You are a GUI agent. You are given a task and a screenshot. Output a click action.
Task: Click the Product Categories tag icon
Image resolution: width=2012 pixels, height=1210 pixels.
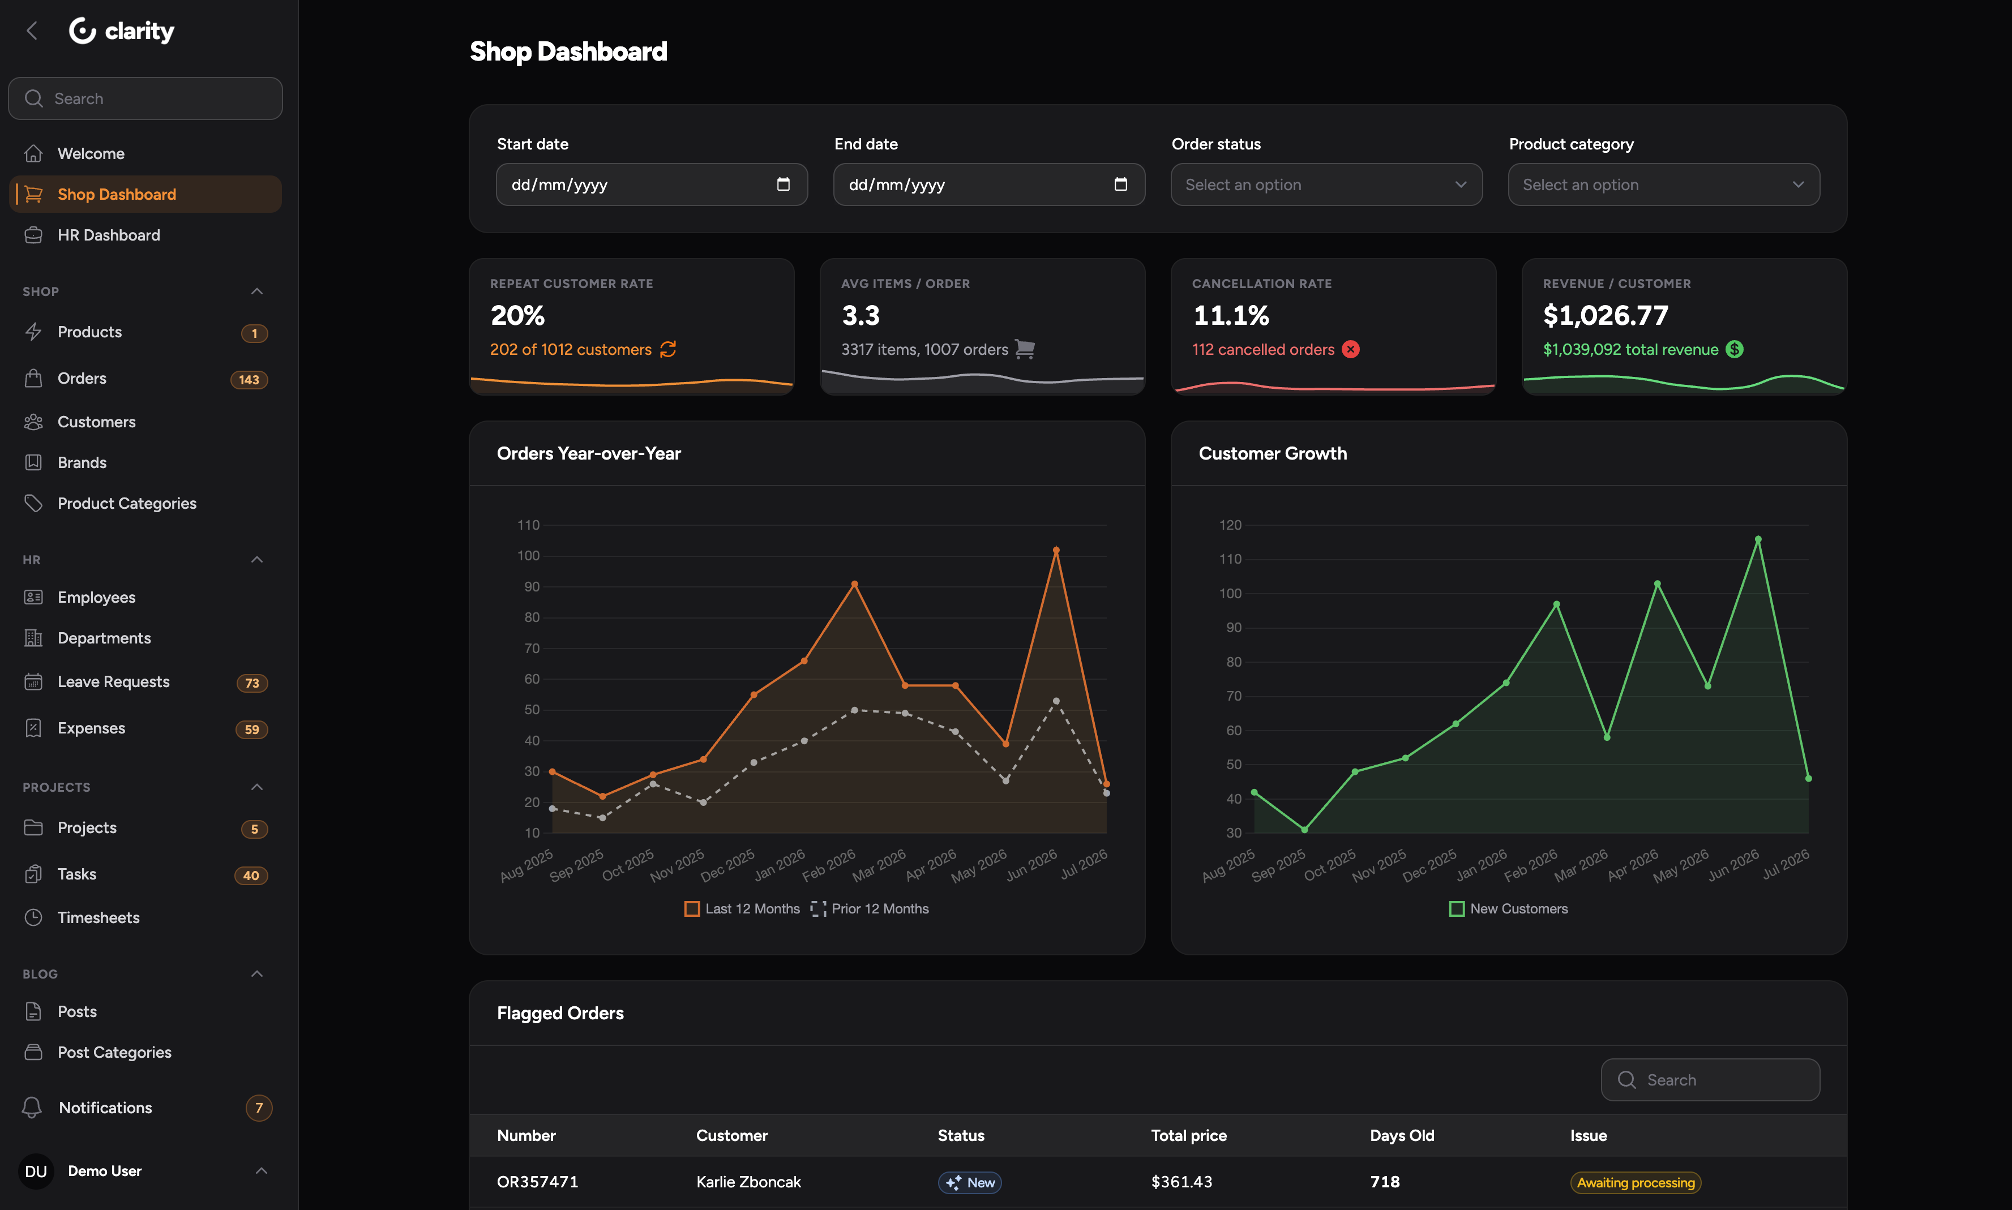tap(33, 503)
